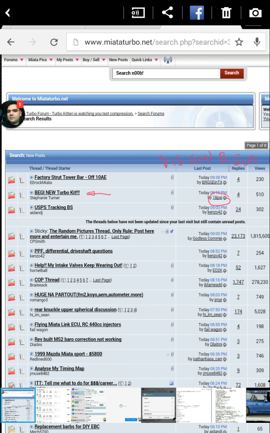Delete image with trash icon

tap(226, 13)
